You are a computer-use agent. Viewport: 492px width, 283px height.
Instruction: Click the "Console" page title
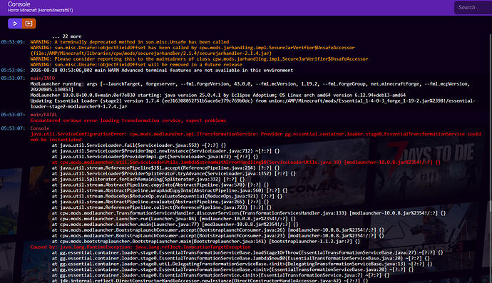click(x=19, y=4)
